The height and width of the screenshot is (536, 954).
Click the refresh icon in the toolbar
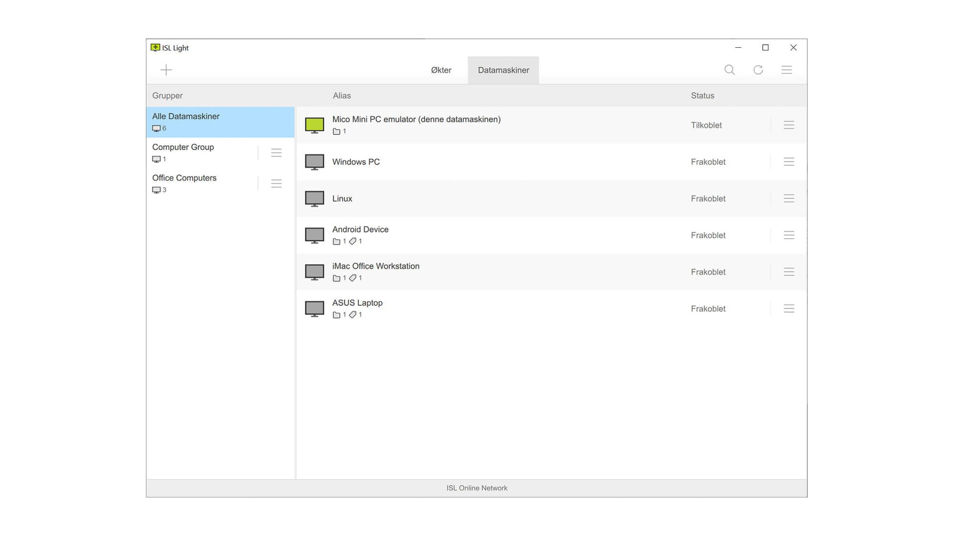pyautogui.click(x=758, y=70)
